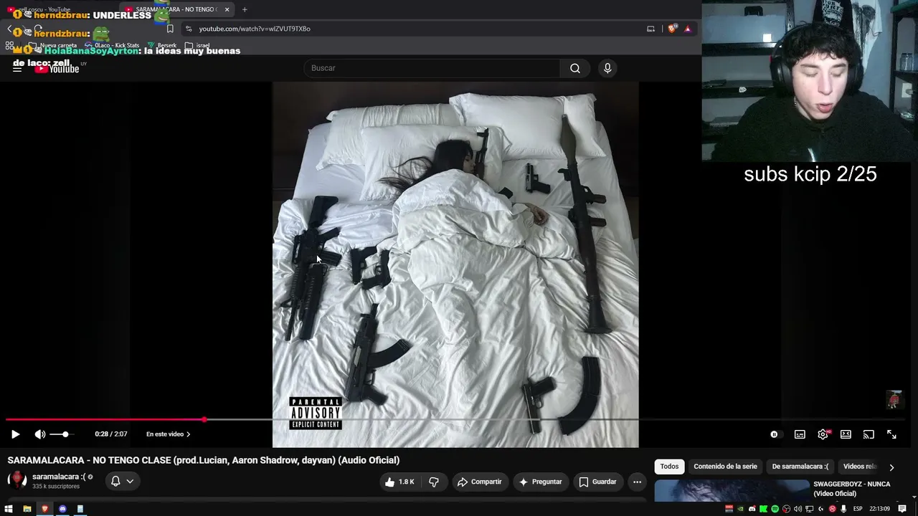Open the Windows Start menu
Screen dimensions: 918x516
click(9, 509)
